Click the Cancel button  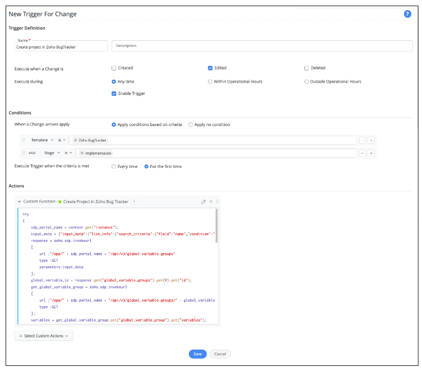(x=220, y=354)
